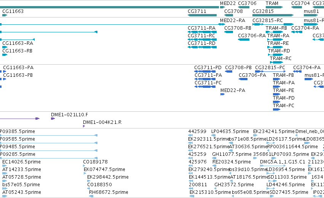324x198 pixels.
Task: Select the EK074747.5prime EST label
Action: (104, 169)
